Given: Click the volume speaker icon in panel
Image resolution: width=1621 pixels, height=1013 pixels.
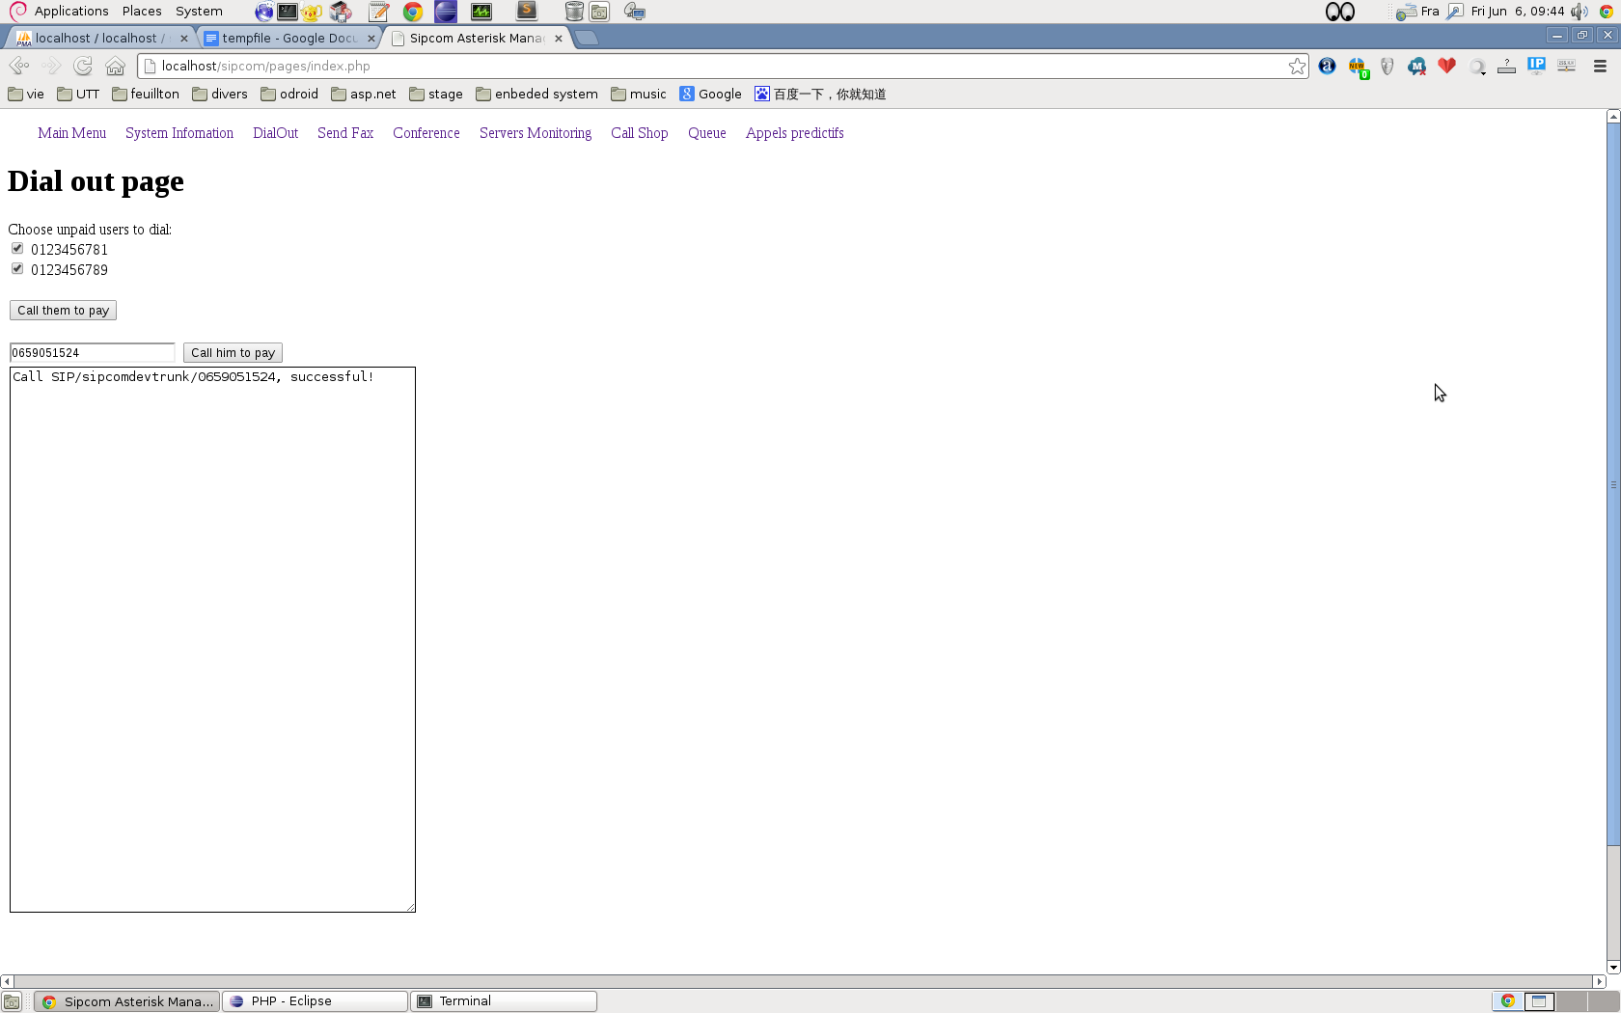Looking at the screenshot, I should [1579, 12].
